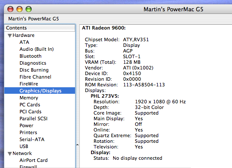Select FireWire in the Hardware list
Viewport: 232px width, 168px height.
(29, 84)
